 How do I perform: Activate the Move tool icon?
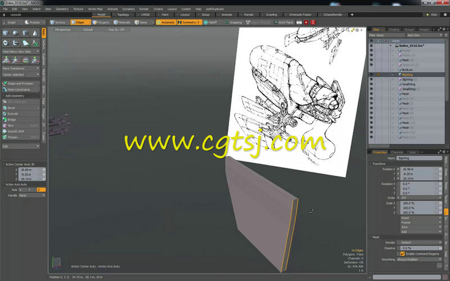tap(16, 60)
